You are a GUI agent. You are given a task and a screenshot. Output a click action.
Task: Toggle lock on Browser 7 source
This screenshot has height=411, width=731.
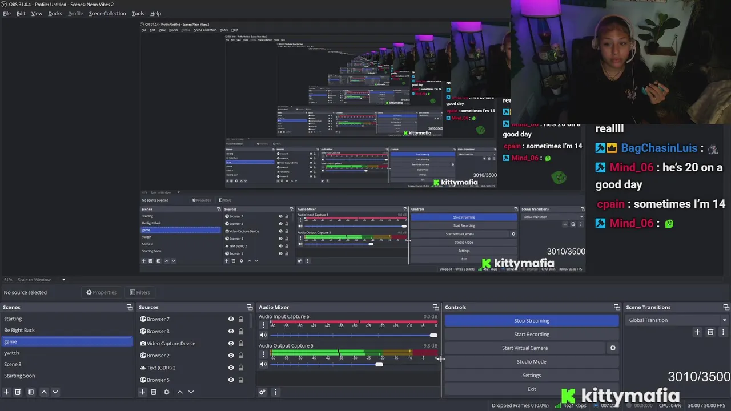(240, 319)
